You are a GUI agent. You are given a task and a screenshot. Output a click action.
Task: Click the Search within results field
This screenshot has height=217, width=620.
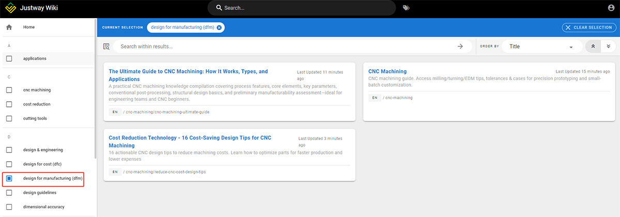pos(284,47)
